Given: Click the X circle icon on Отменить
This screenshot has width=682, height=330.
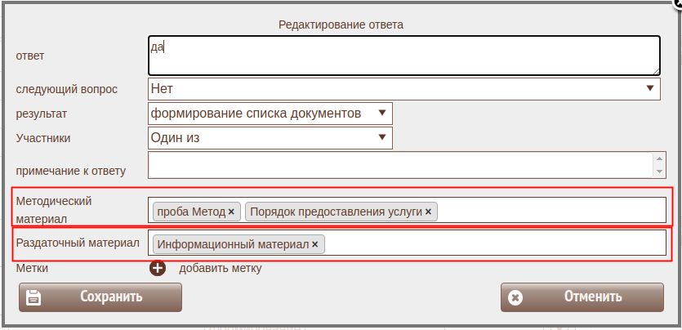Looking at the screenshot, I should click(515, 297).
